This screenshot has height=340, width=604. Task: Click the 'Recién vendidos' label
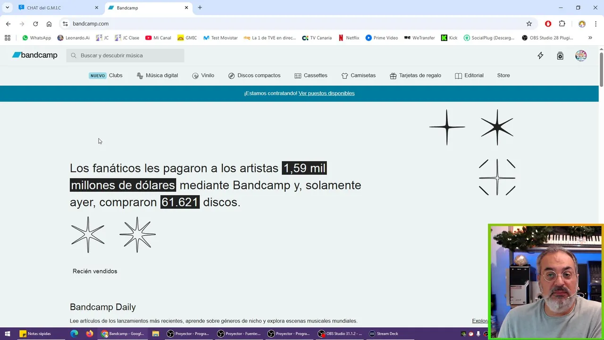tap(95, 271)
